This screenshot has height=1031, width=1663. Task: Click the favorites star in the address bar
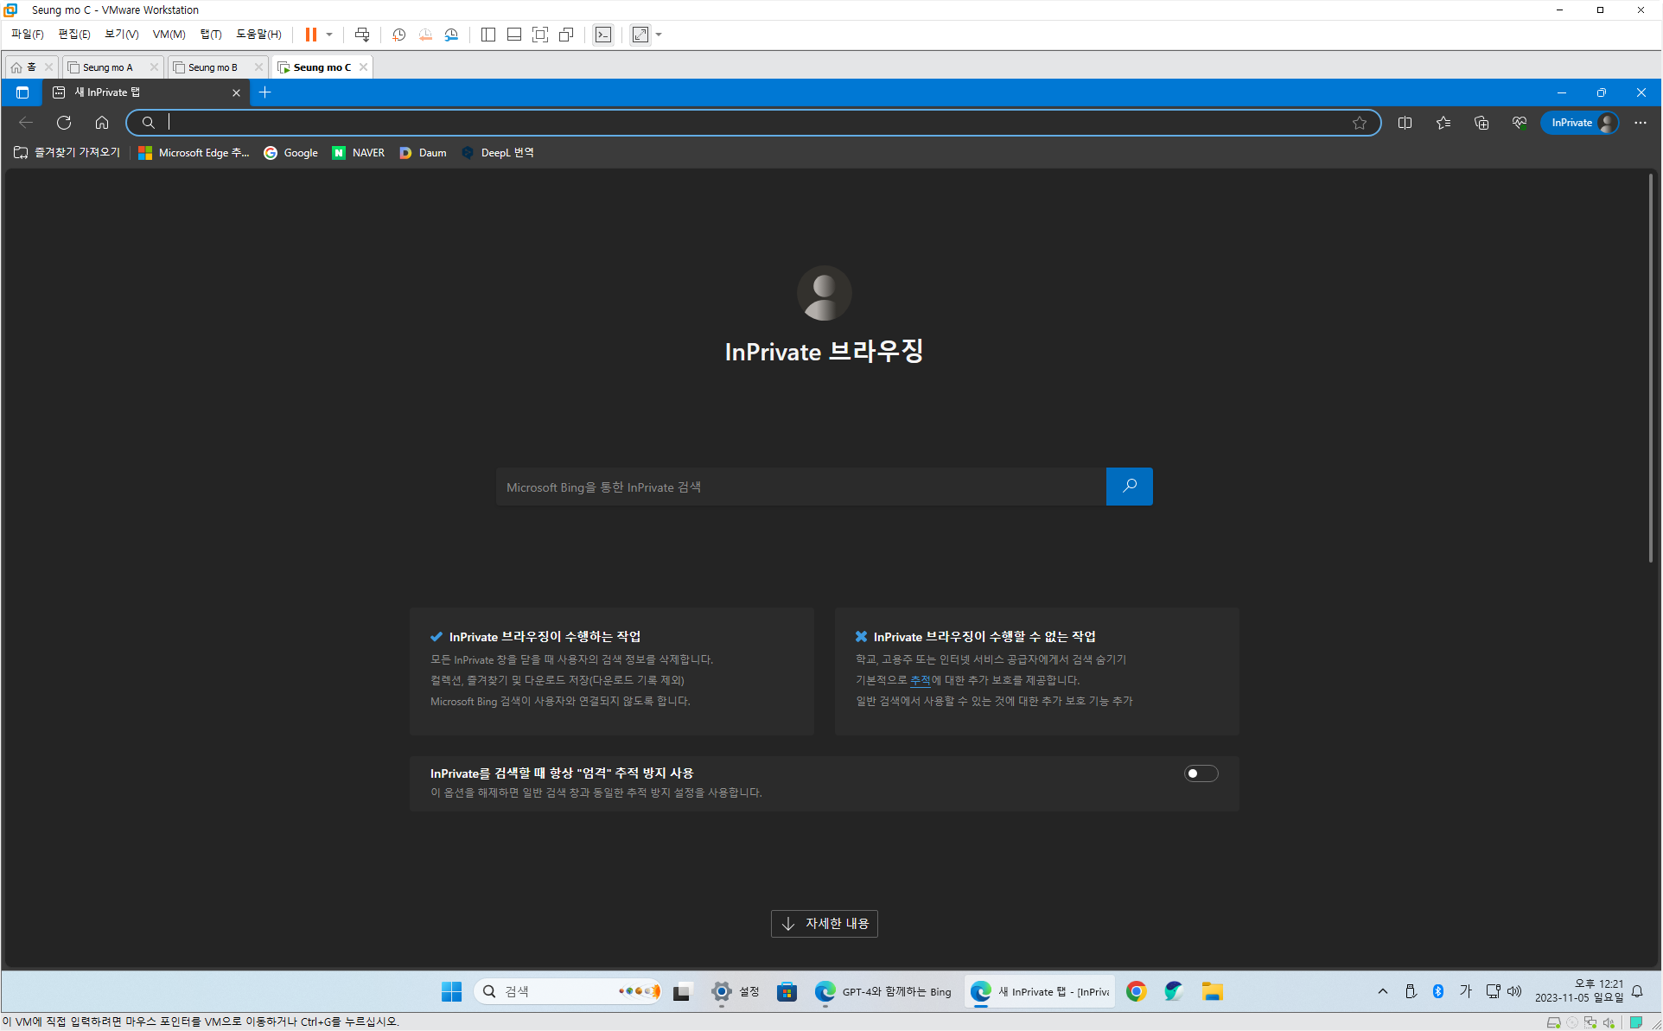[1360, 123]
